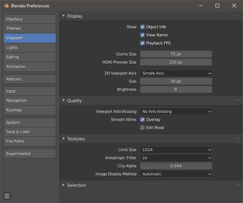Switch to the Lights tab
Screen dimensions: 243x203
pyautogui.click(x=30, y=47)
